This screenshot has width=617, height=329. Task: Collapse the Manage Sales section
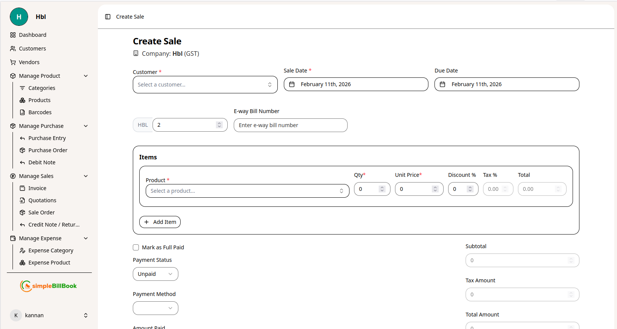click(86, 176)
